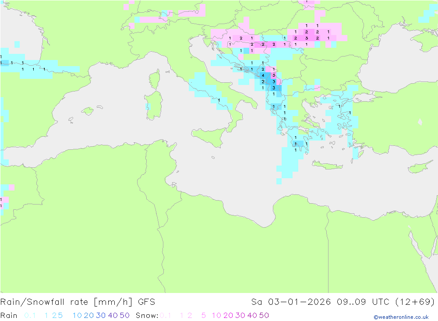Click the "Snow:" legend label
Screen dimensions: 438x321
tap(147, 315)
